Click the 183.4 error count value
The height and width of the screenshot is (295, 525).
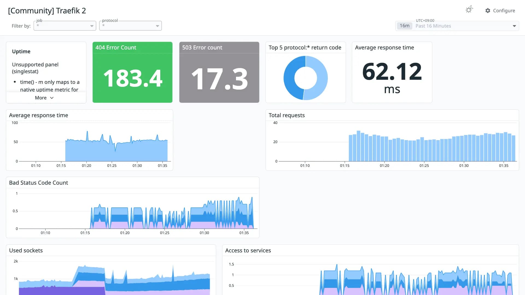[133, 78]
